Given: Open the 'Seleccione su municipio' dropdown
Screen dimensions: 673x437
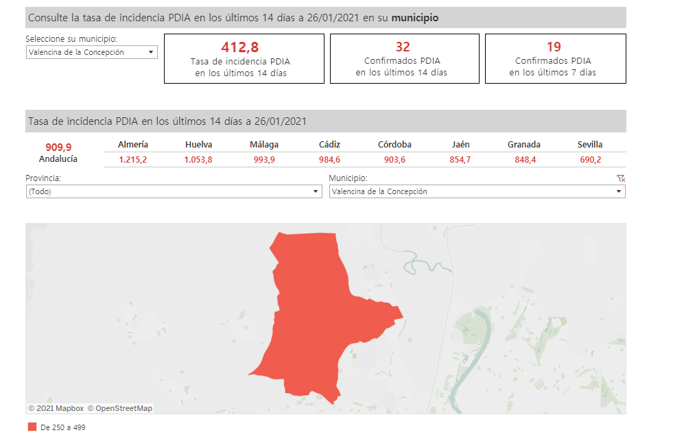Looking at the screenshot, I should (91, 52).
